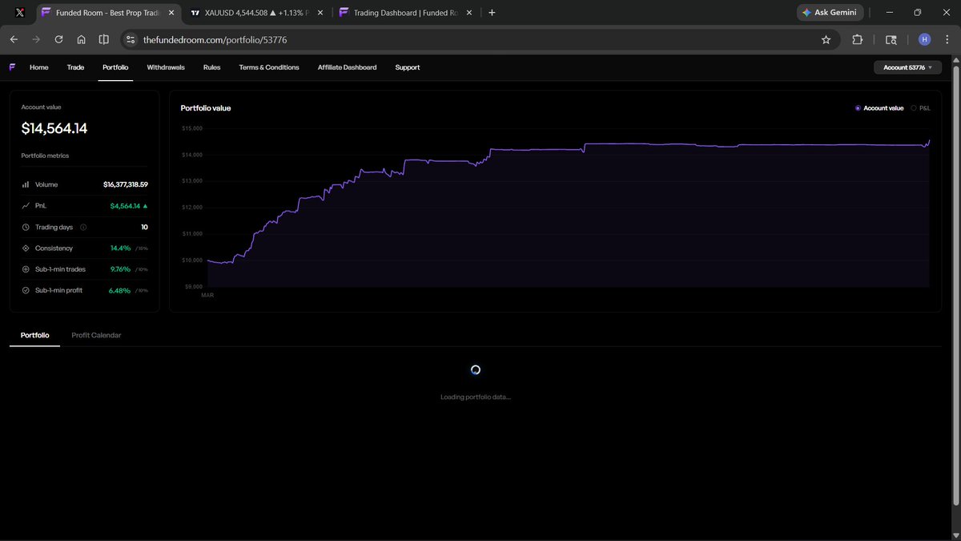Open the Trading days info tooltip icon

[x=83, y=227]
